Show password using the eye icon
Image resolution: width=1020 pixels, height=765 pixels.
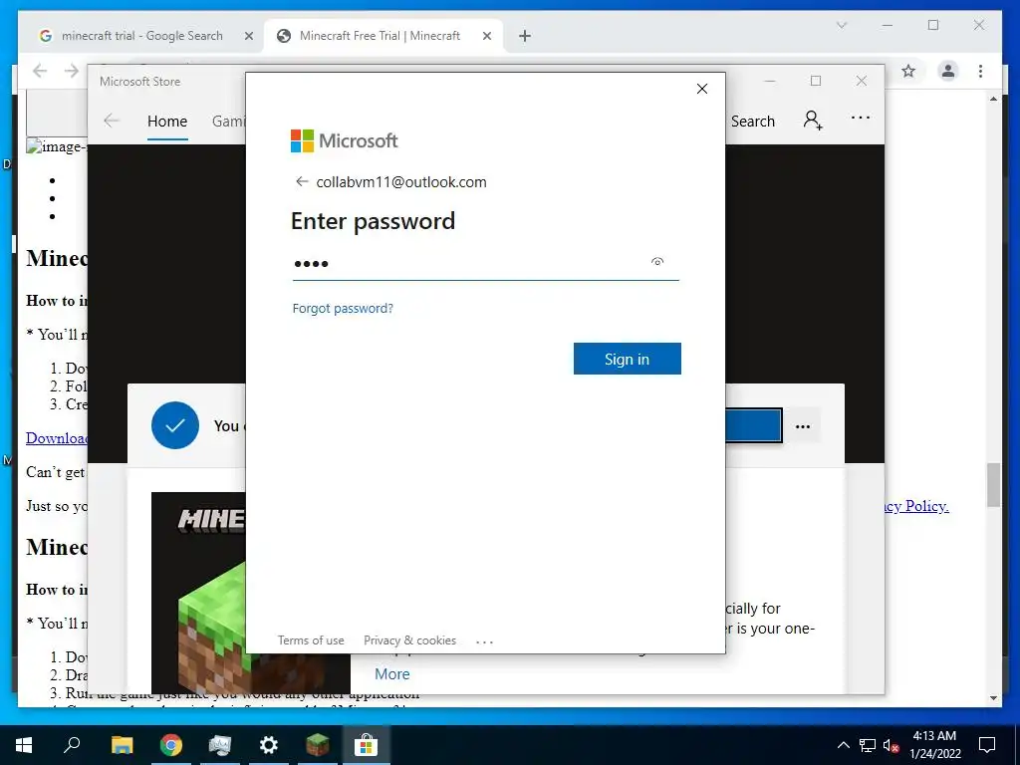click(657, 262)
